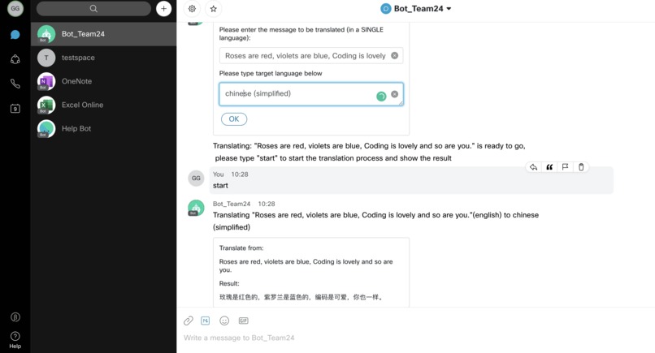655x353 pixels.
Task: Click the 'Result:' label in card
Action: (229, 283)
